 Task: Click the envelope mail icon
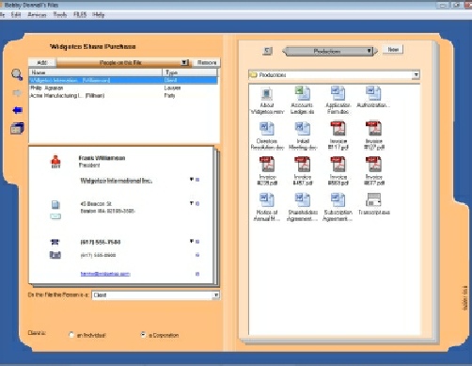(55, 216)
